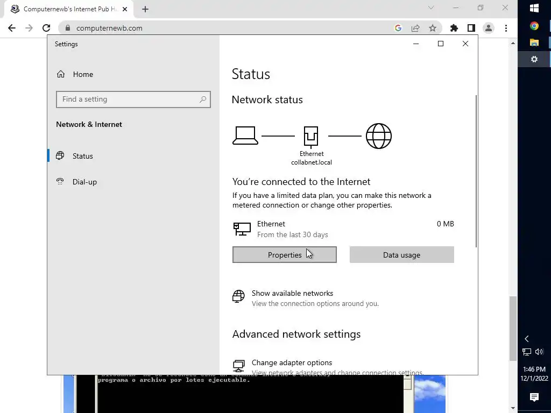Reload the computernewb.com page

coord(46,28)
